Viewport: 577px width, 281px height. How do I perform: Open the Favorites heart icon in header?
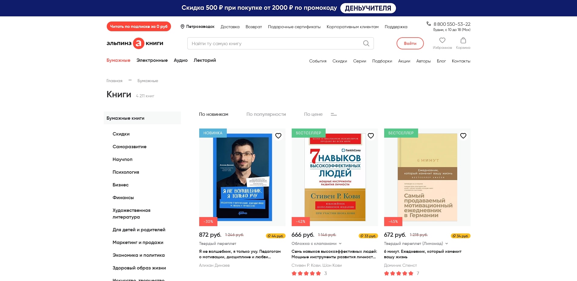tap(442, 40)
